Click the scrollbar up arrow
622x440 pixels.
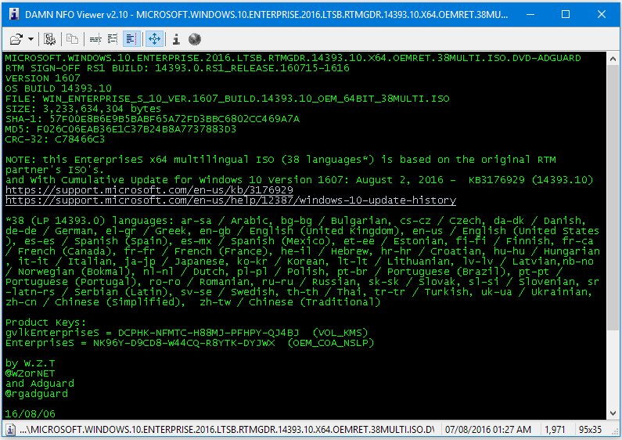(613, 59)
